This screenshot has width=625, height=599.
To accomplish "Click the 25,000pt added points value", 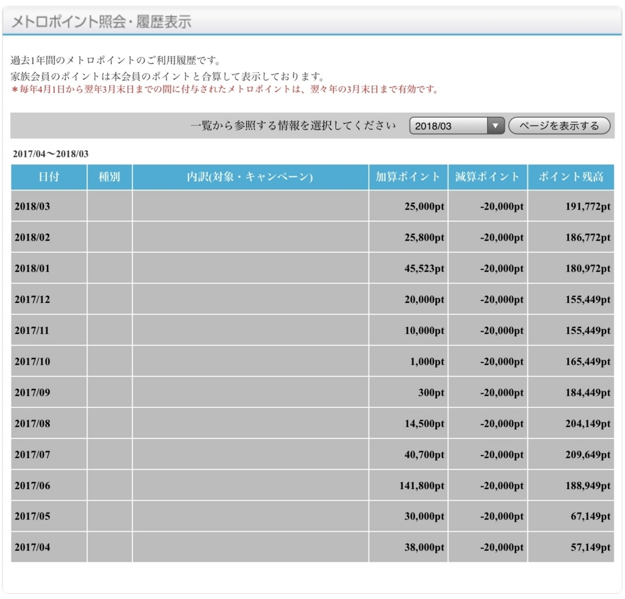I will click(x=424, y=206).
